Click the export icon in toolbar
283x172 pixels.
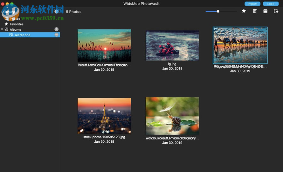pos(276,11)
